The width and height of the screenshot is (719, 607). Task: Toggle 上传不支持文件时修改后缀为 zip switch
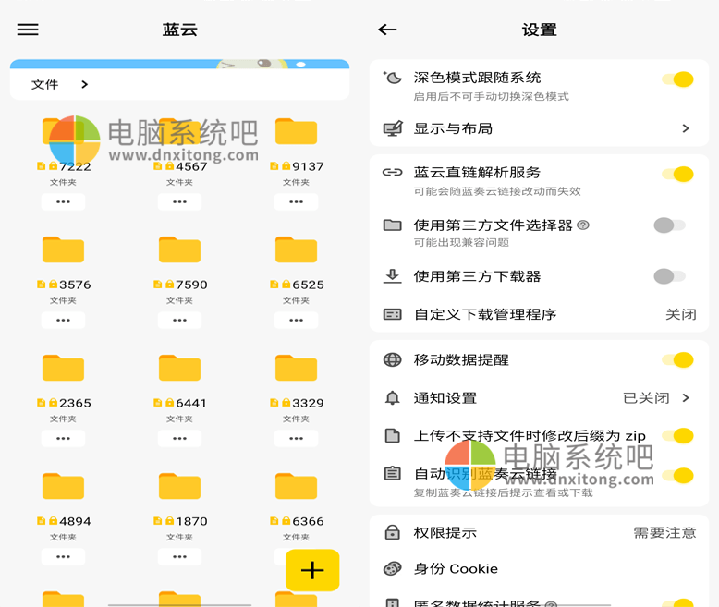click(x=678, y=435)
